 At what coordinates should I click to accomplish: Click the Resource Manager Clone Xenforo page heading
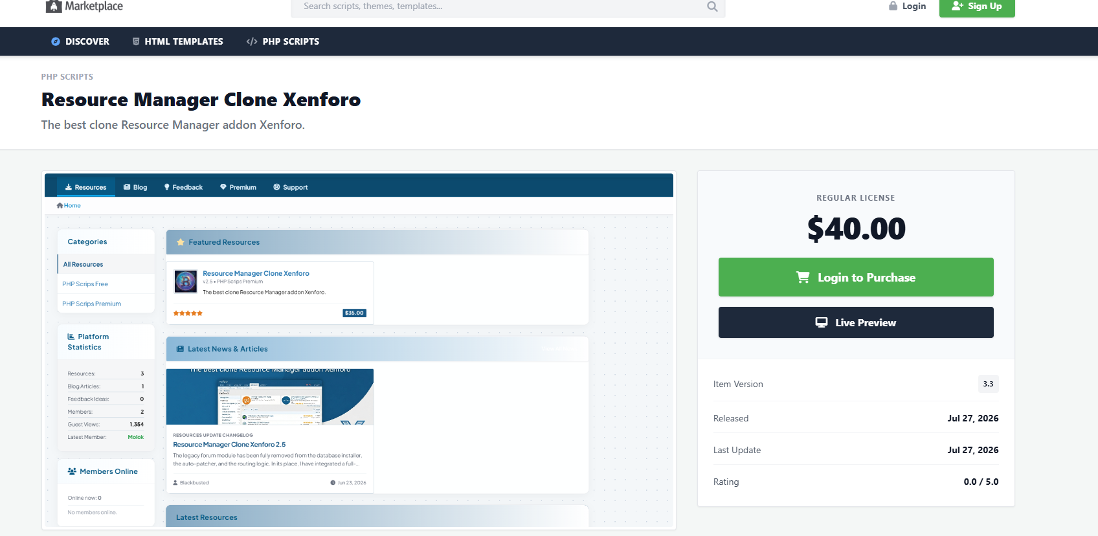point(201,100)
